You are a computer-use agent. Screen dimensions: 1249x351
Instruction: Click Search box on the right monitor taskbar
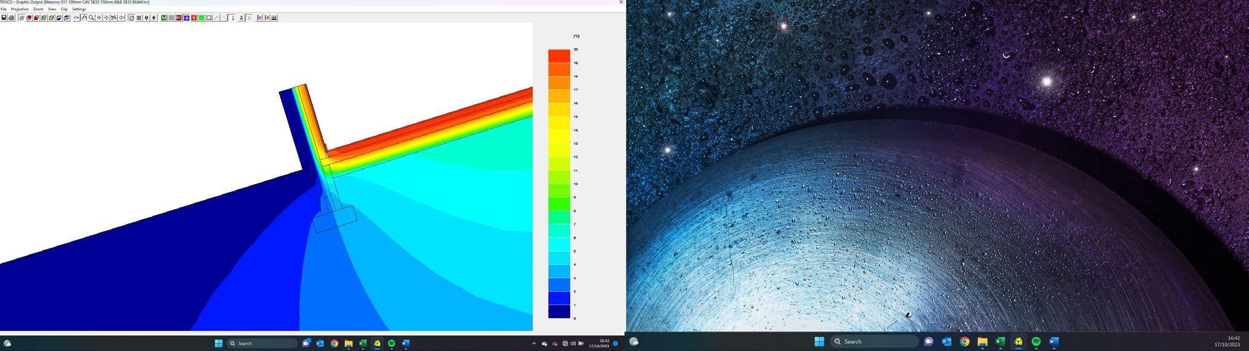(874, 341)
